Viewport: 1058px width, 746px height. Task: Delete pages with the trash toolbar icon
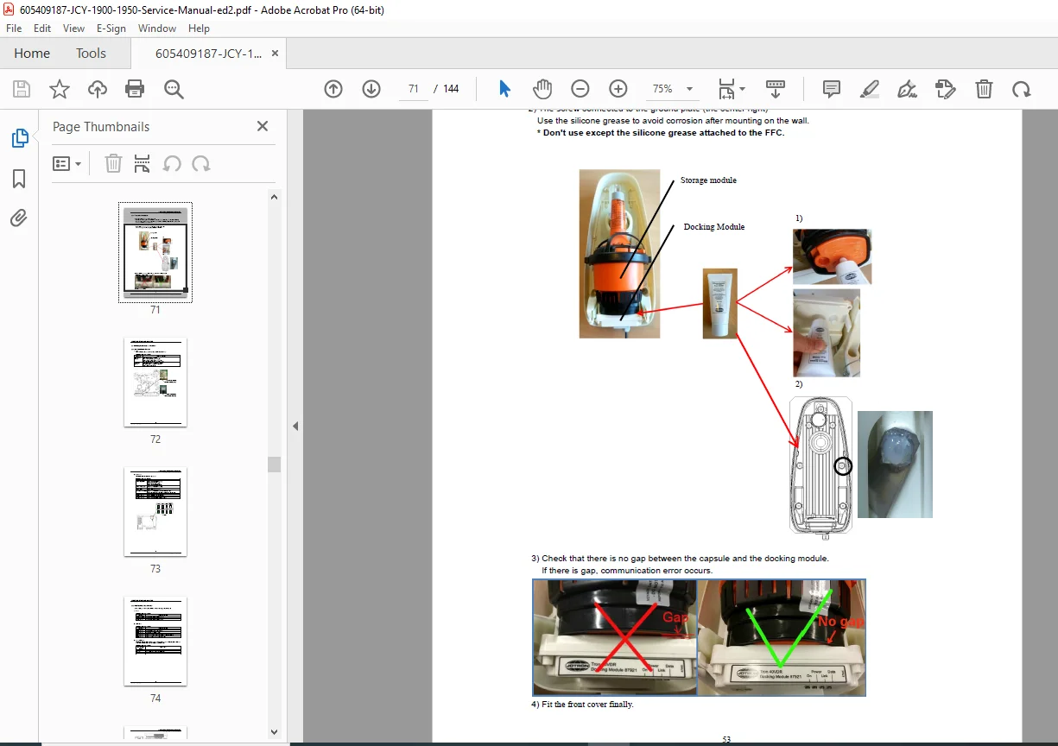pyautogui.click(x=984, y=89)
